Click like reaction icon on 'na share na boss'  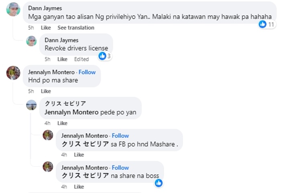(159, 183)
